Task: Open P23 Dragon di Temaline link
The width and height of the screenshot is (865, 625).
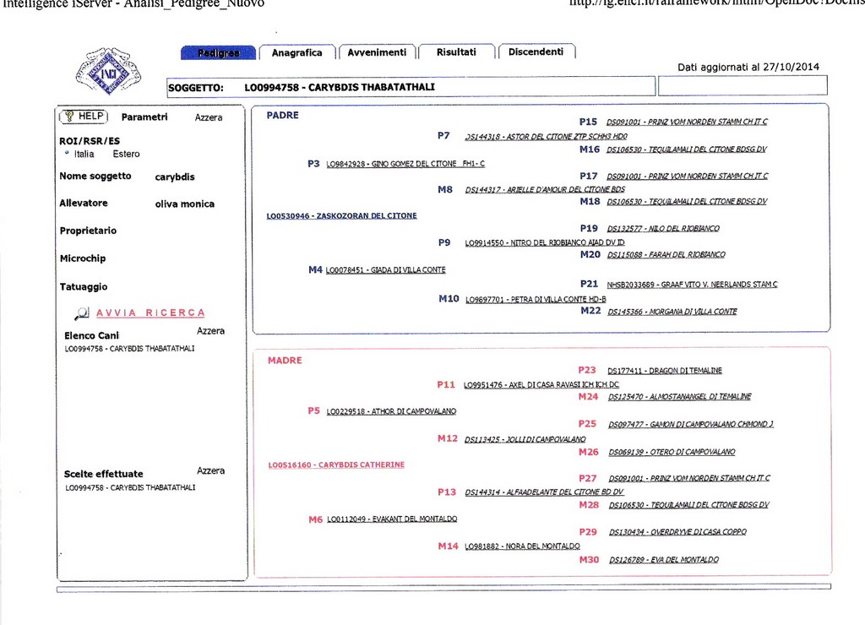Action: [x=665, y=371]
